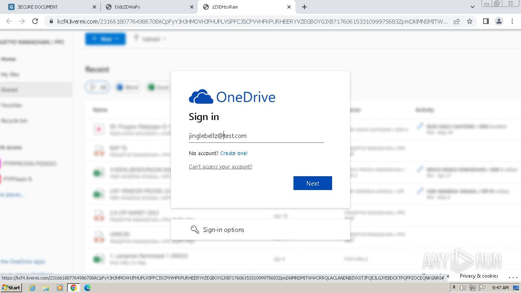Close the tXdcZDWaPx tab
Screen dimensions: 521x293
[x=192, y=7]
